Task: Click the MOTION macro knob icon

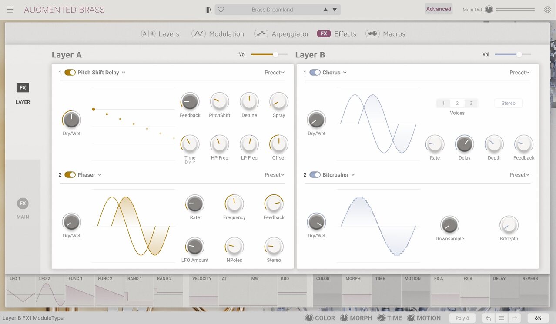Action: (412, 318)
